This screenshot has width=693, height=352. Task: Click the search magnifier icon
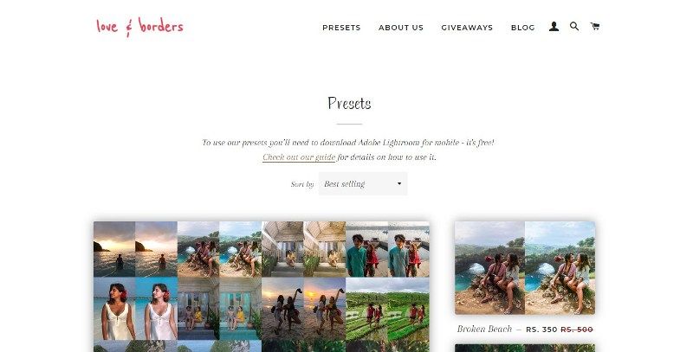pos(574,27)
